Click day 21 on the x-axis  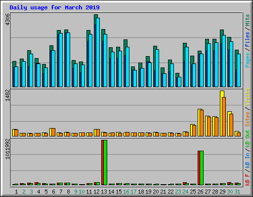tap(163, 192)
